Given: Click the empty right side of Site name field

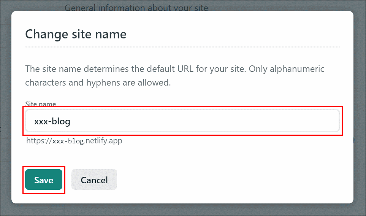Looking at the screenshot, I should tap(257, 121).
